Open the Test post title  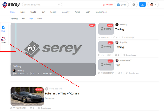[118, 65]
